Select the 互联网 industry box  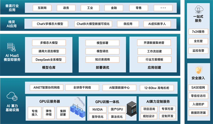pyautogui.click(x=42, y=8)
